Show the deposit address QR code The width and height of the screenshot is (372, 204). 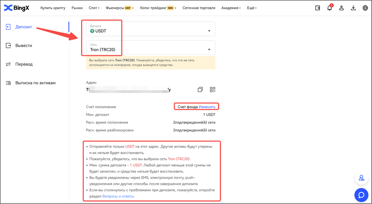point(213,89)
